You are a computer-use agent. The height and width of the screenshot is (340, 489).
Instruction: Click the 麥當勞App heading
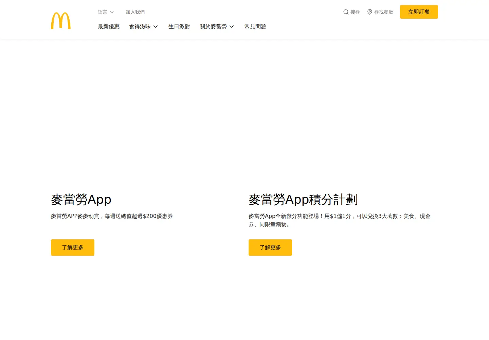click(81, 200)
